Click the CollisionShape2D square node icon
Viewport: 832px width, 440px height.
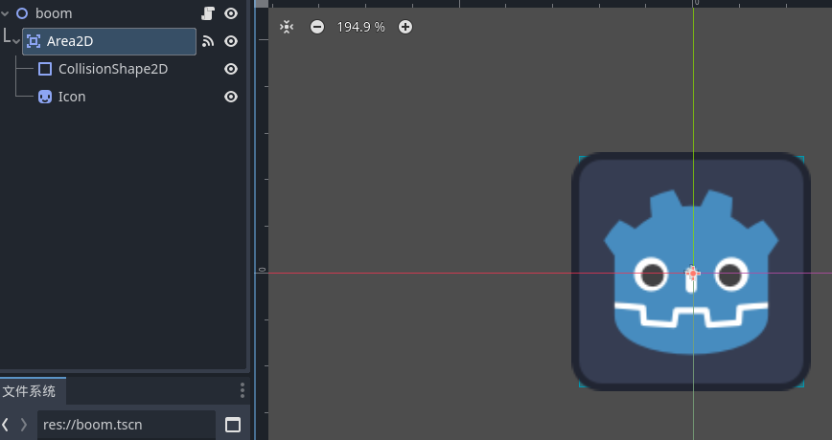click(x=45, y=69)
